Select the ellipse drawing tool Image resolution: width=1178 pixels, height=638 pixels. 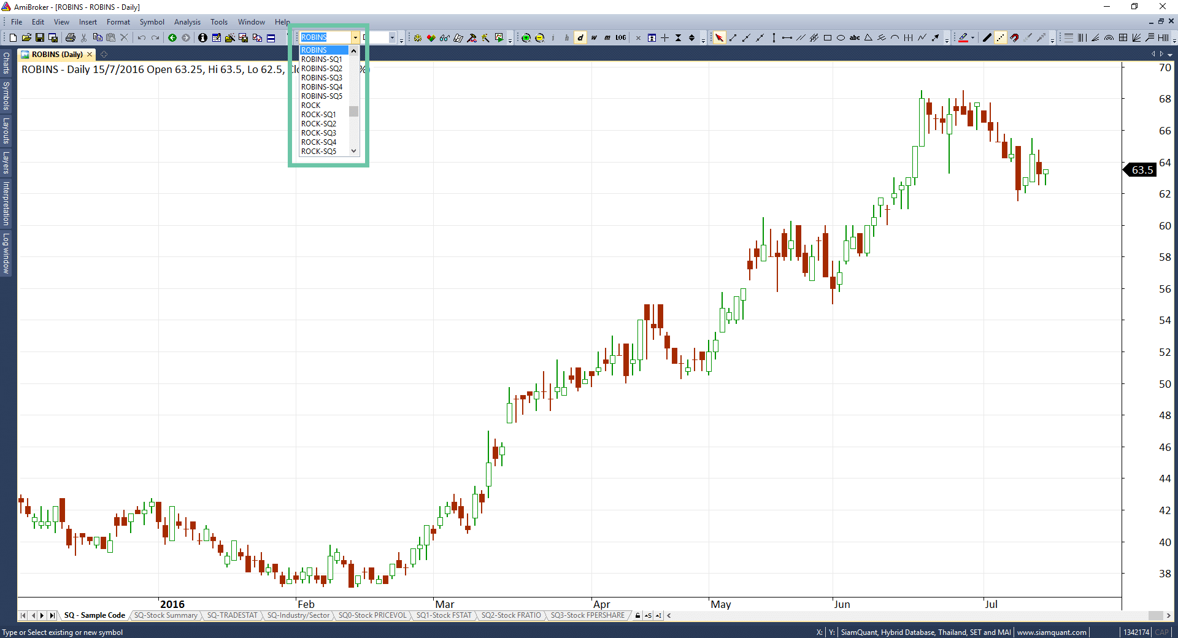click(x=841, y=38)
